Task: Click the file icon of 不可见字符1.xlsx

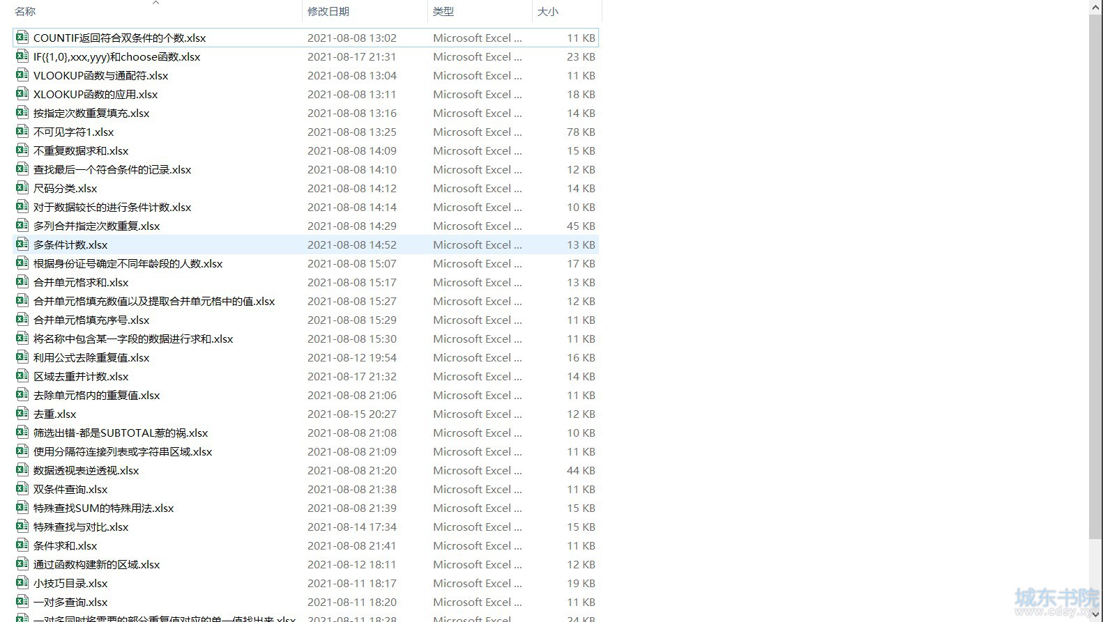Action: (x=22, y=132)
